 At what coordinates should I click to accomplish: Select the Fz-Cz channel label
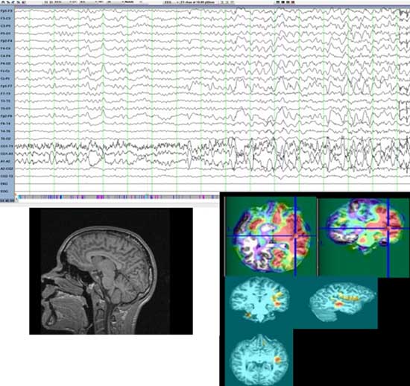pyautogui.click(x=7, y=71)
